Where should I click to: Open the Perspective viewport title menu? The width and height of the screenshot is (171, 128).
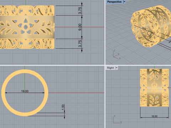114,2
